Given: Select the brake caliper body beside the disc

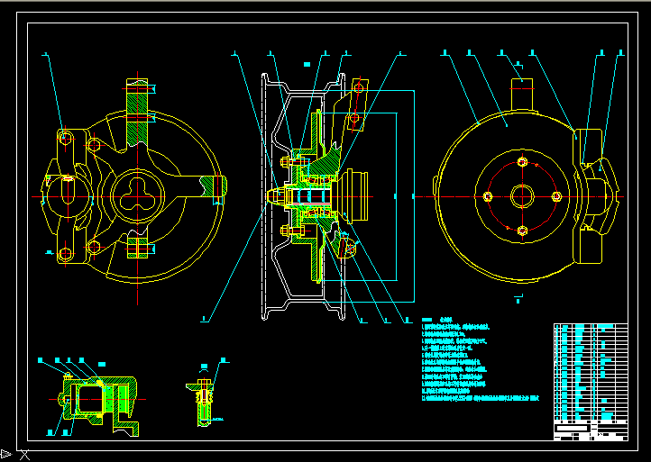Looking at the screenshot, I should tap(596, 196).
